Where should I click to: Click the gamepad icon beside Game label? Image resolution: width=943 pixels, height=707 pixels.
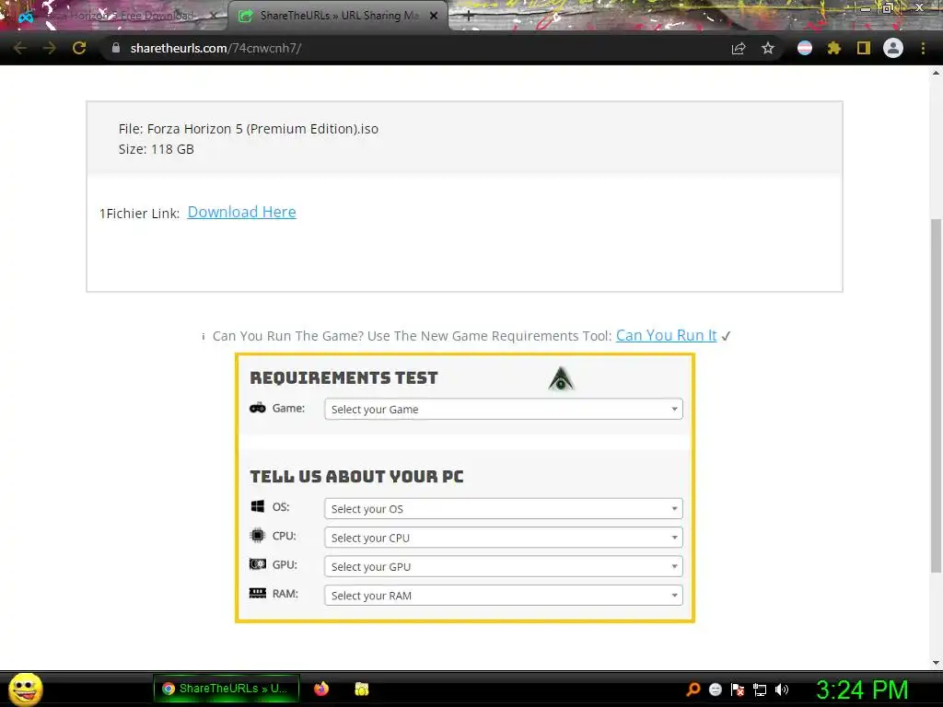(258, 408)
